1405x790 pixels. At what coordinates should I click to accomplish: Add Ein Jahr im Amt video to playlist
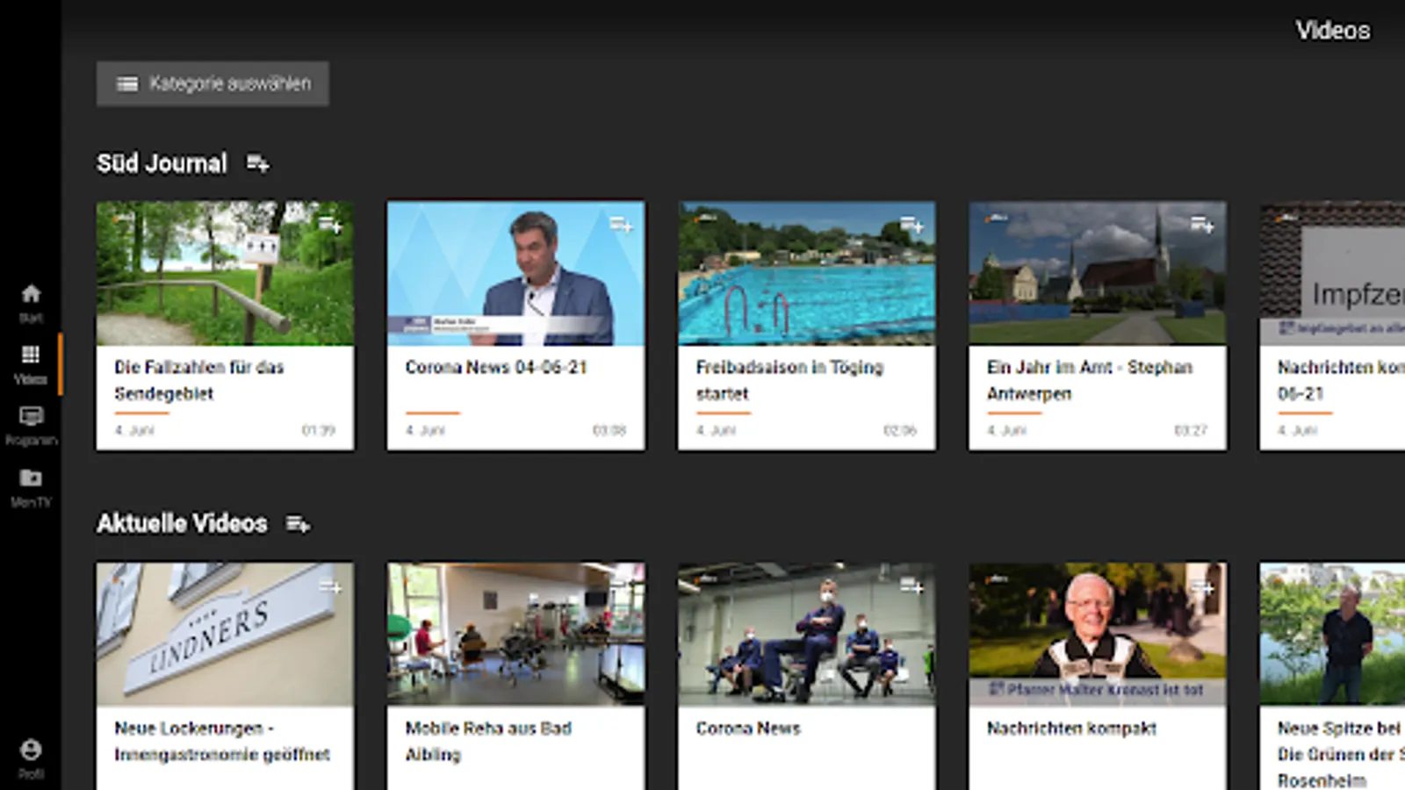click(x=1202, y=225)
